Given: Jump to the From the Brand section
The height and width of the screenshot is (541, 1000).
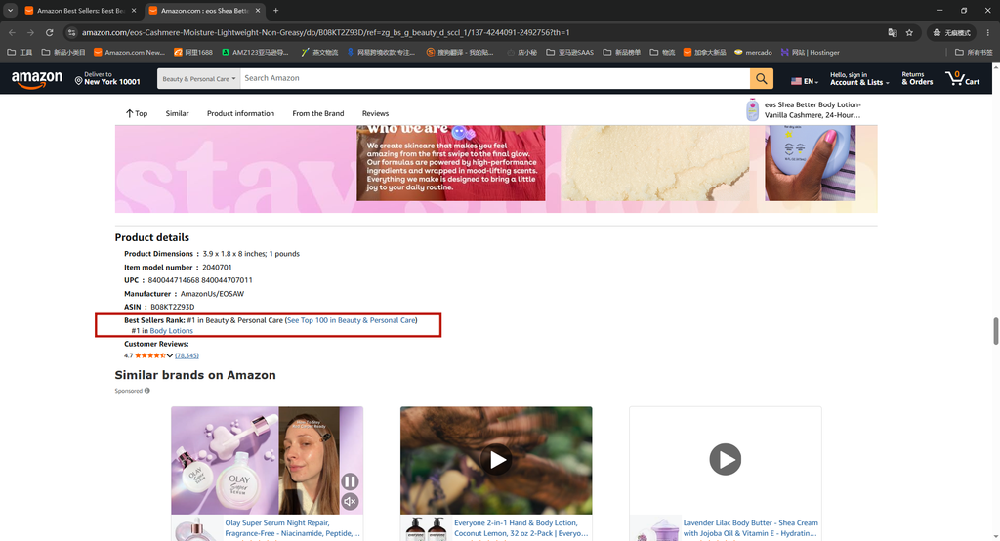Looking at the screenshot, I should point(318,113).
